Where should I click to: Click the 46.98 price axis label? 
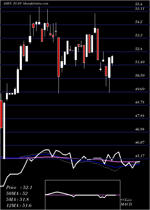coord(139,129)
